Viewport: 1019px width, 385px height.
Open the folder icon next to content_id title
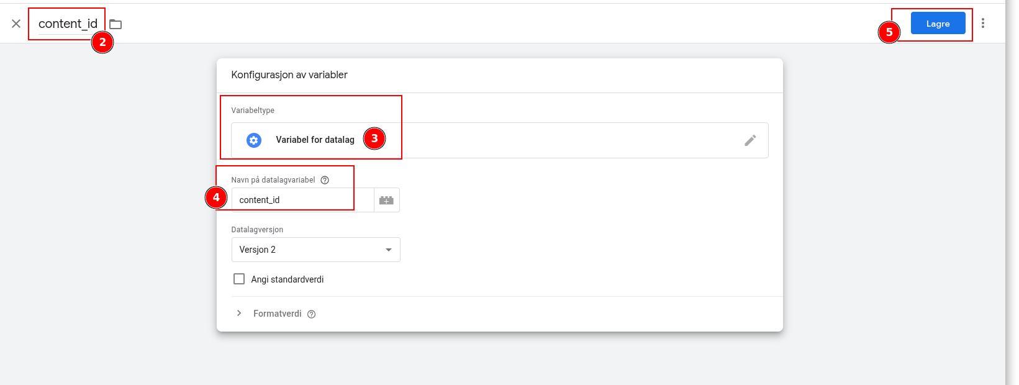(x=115, y=24)
